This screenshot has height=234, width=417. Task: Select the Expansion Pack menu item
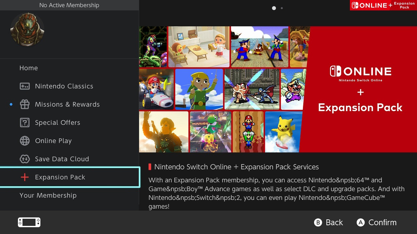pos(70,177)
